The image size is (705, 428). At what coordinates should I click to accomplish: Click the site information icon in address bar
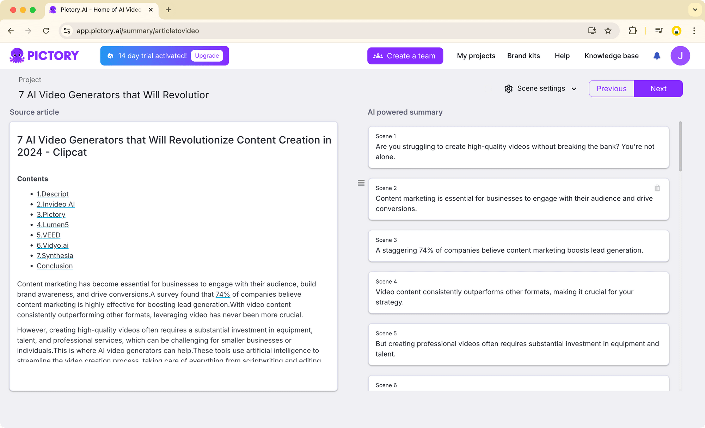(67, 31)
